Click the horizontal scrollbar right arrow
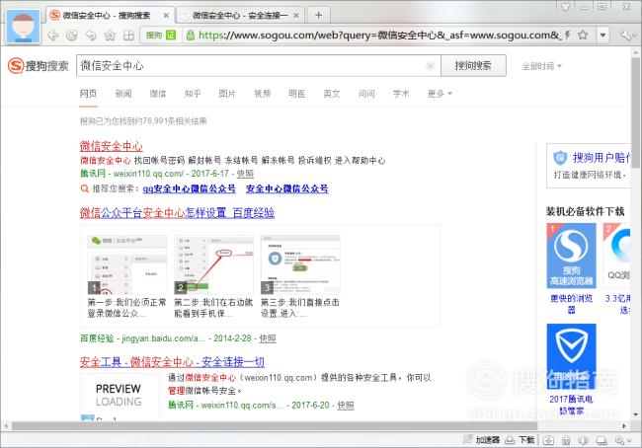 click(624, 426)
